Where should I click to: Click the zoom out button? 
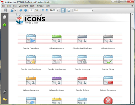point(43,10)
